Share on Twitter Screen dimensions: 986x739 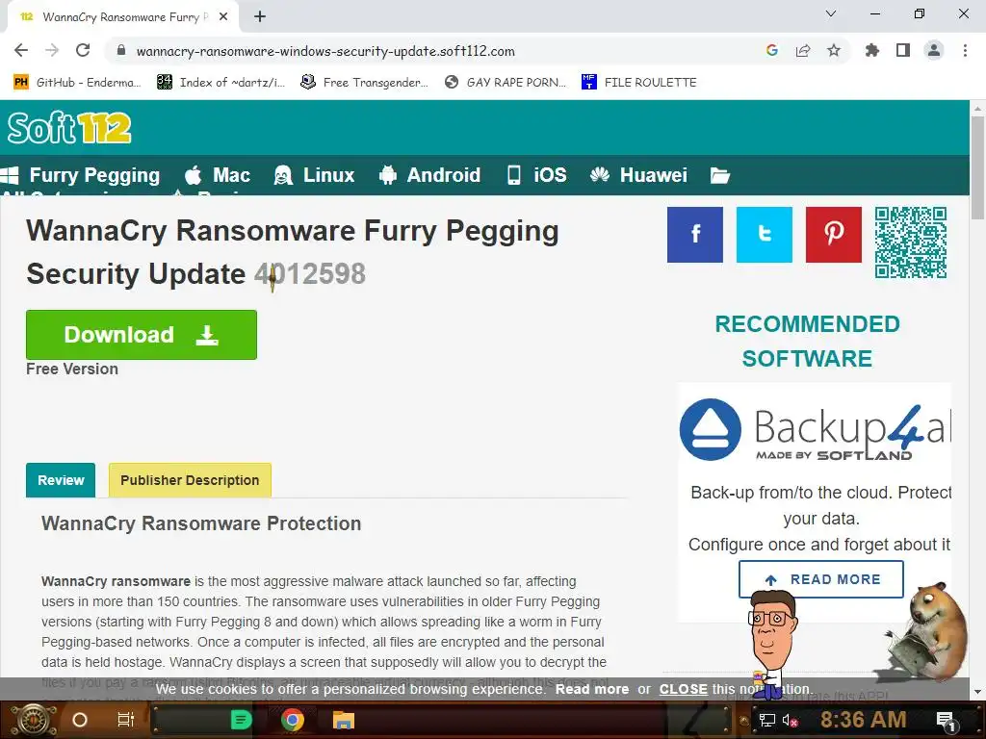[764, 235]
